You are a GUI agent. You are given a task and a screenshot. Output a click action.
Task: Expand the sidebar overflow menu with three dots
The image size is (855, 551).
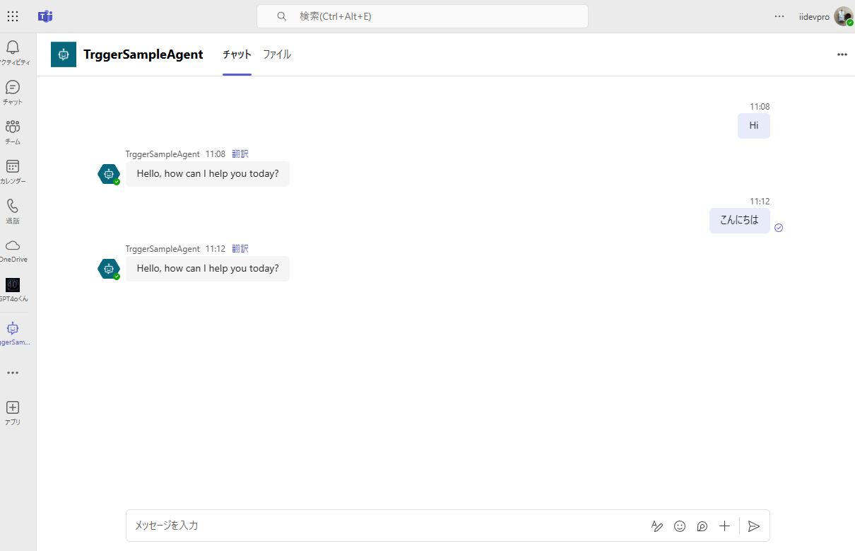[x=12, y=373]
